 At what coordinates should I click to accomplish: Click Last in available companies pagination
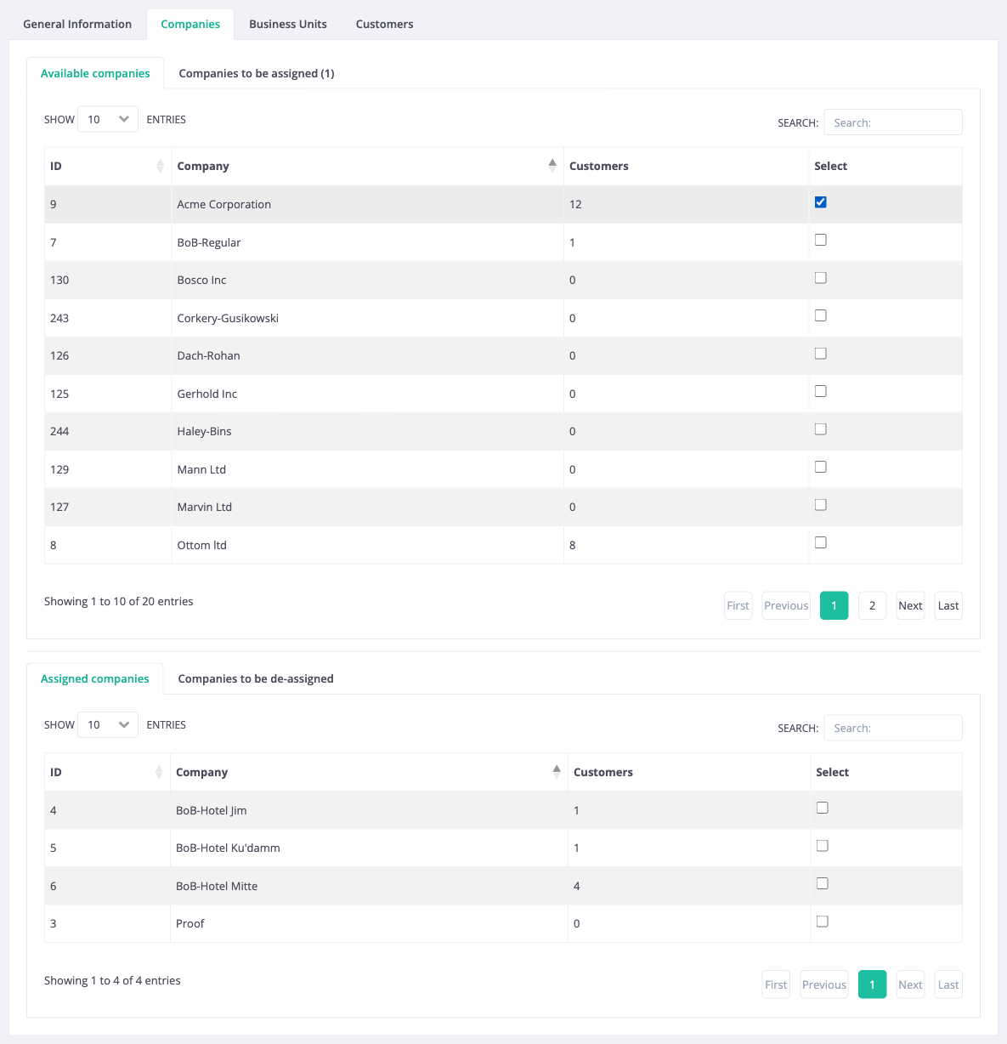point(948,605)
